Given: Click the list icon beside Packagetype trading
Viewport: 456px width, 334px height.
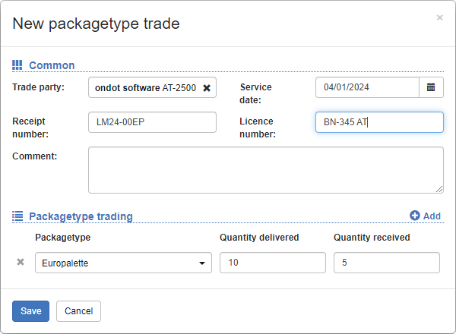Looking at the screenshot, I should tap(17, 216).
